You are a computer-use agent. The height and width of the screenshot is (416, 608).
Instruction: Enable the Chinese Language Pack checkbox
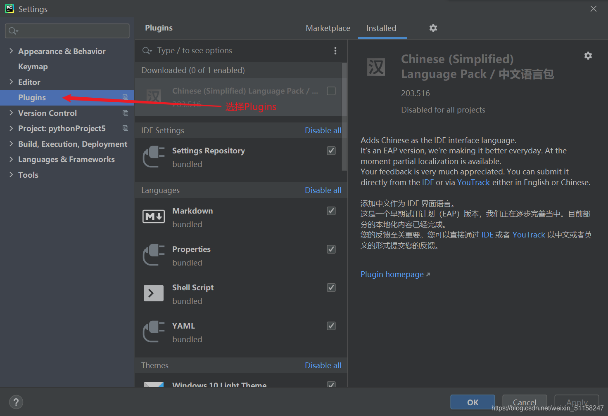[x=331, y=91]
